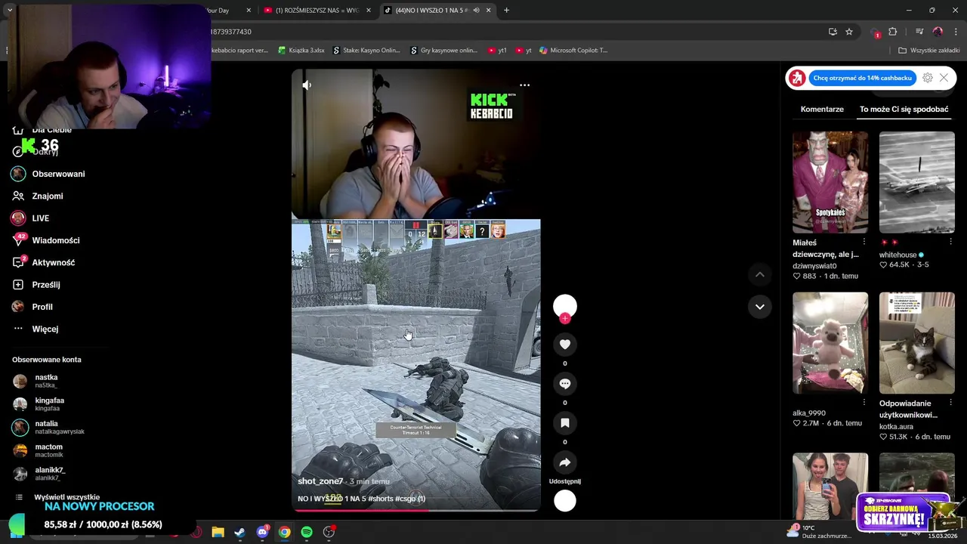This screenshot has width=967, height=544.
Task: Open followed account kingafaa
Action: pyautogui.click(x=39, y=404)
